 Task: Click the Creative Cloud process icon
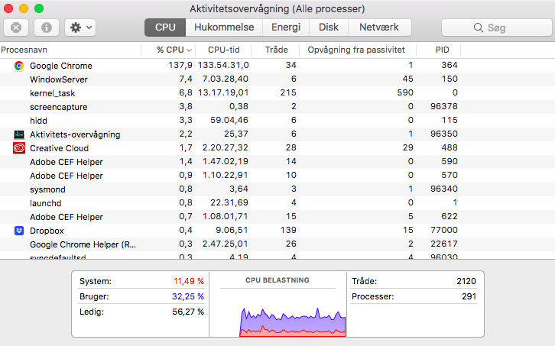point(19,148)
